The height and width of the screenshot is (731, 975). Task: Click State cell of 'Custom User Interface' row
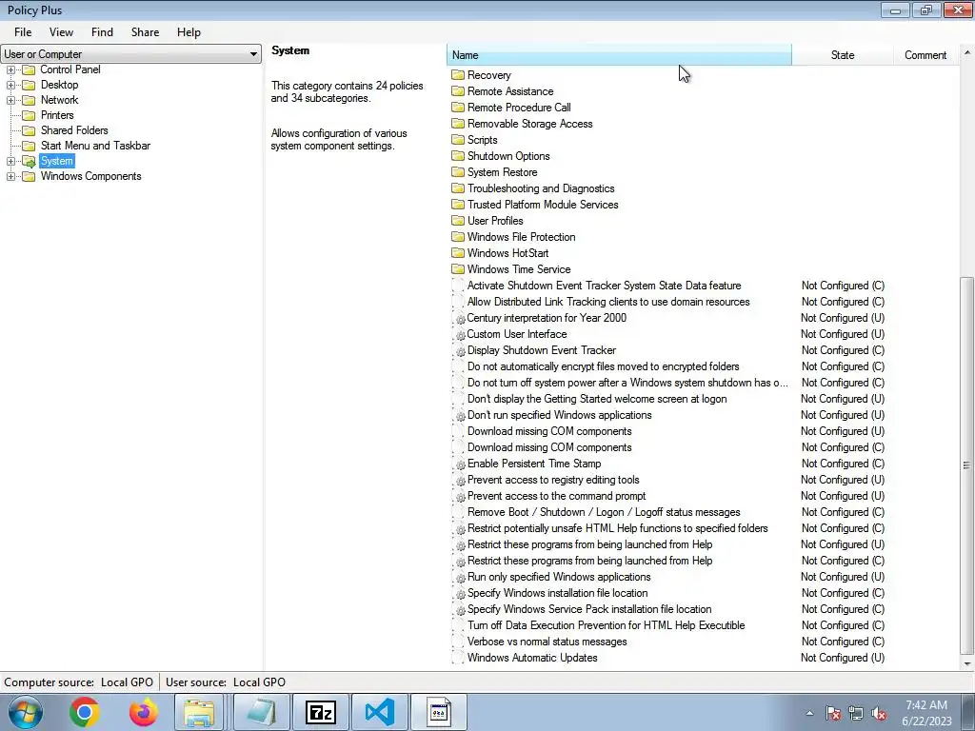tap(843, 334)
